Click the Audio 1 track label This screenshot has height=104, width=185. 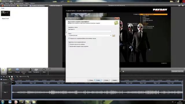tap(5, 92)
